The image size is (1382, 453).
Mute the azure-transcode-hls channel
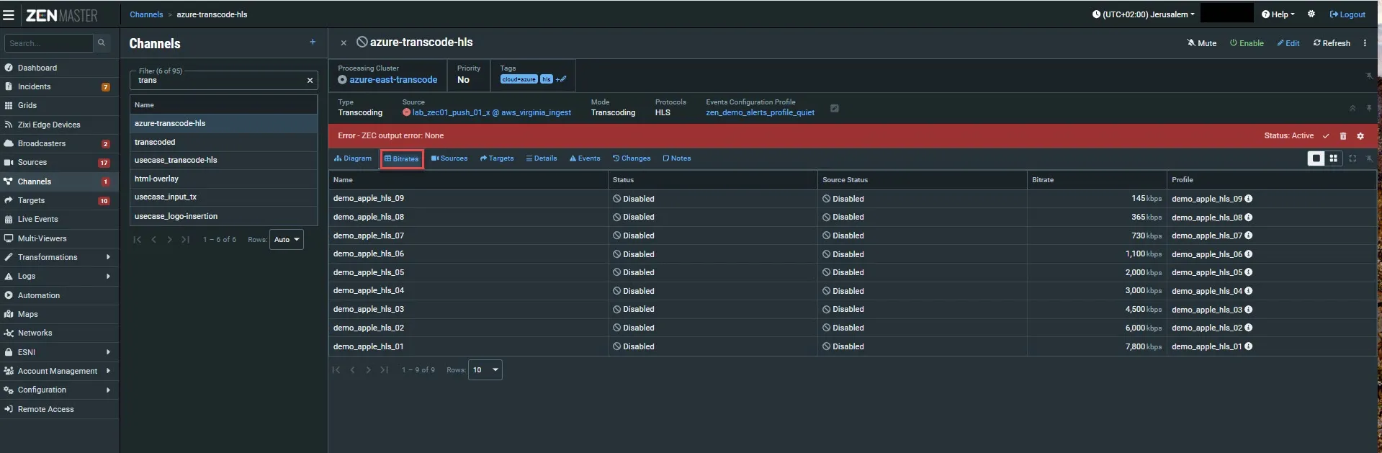(1202, 43)
